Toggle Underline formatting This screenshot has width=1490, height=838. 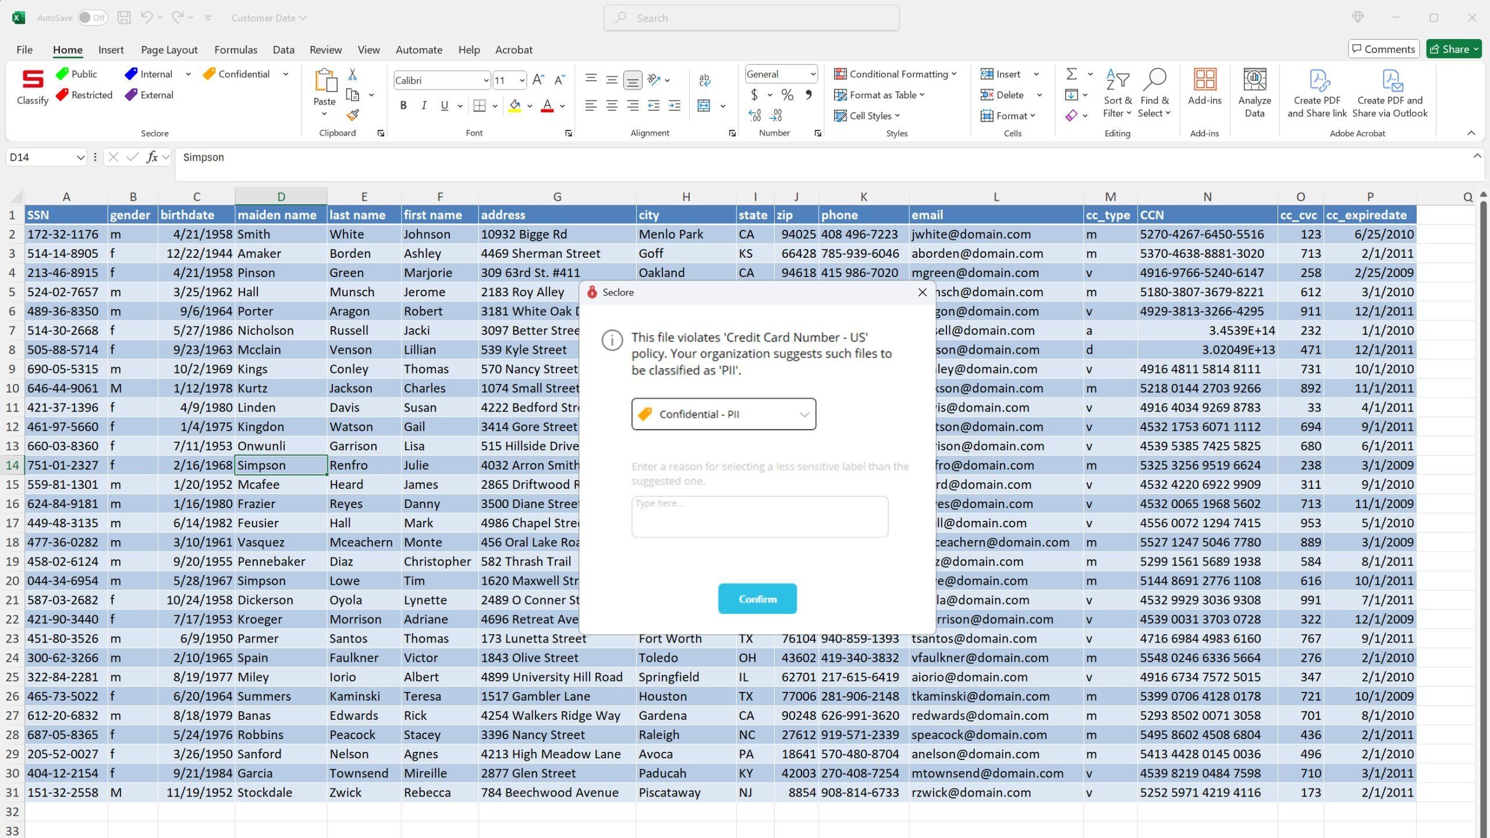pos(445,105)
